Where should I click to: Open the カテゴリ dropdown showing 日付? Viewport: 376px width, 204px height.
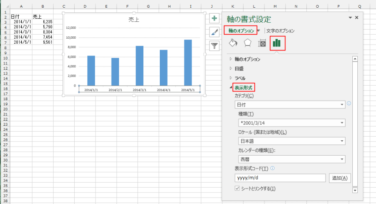[290, 105]
